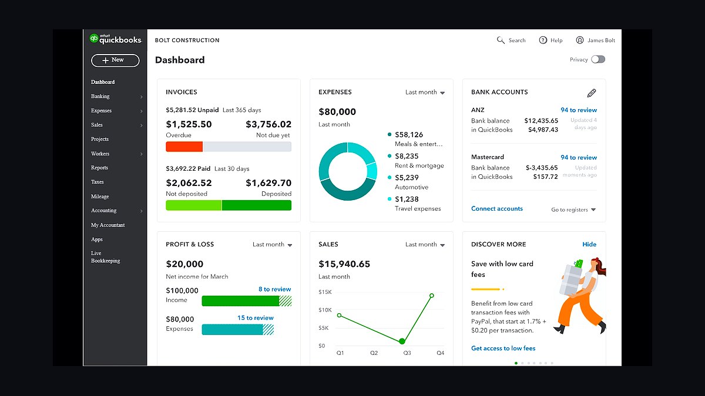This screenshot has height=396, width=705.
Task: Toggle the Privacy switch
Action: (598, 59)
